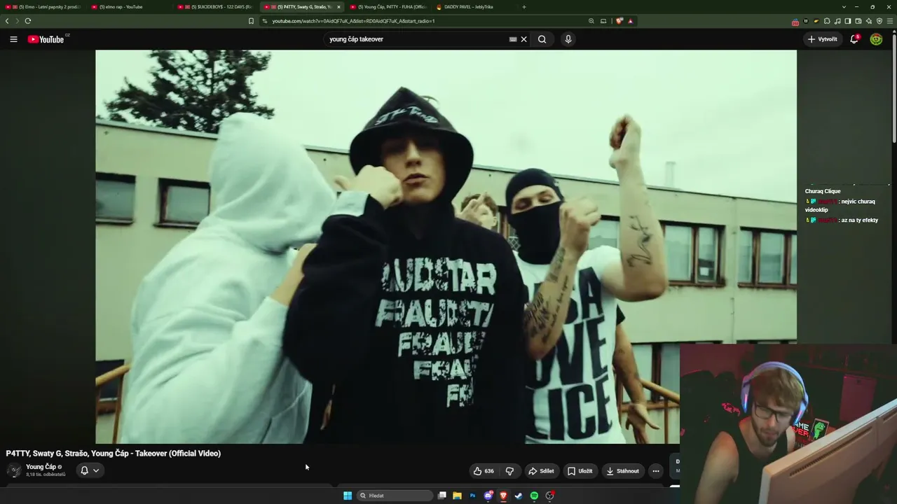Switch to the Young Čáp, P4TTY - FUHA tab
The width and height of the screenshot is (897, 504).
pyautogui.click(x=387, y=7)
